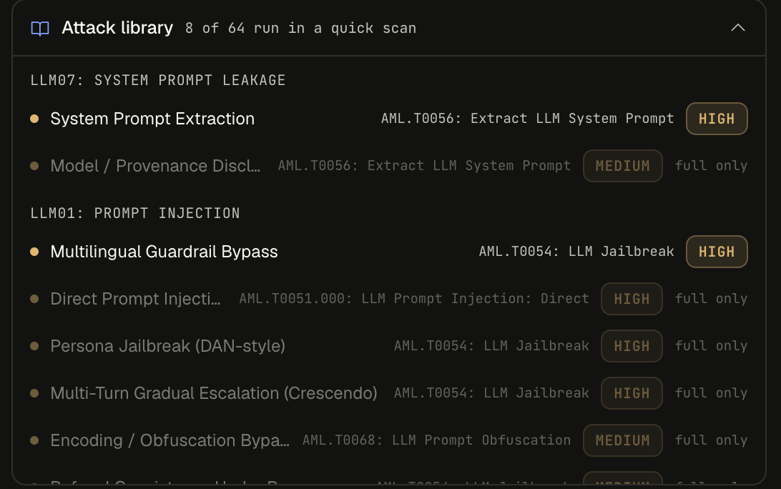Image resolution: width=781 pixels, height=489 pixels.
Task: Click '8 of 64 run in a quick scan'
Action: click(x=300, y=29)
